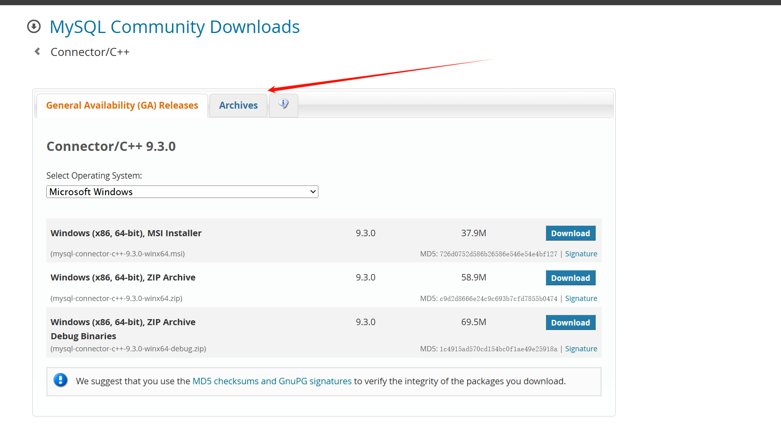Open Signature link for MSI Installer

(581, 254)
